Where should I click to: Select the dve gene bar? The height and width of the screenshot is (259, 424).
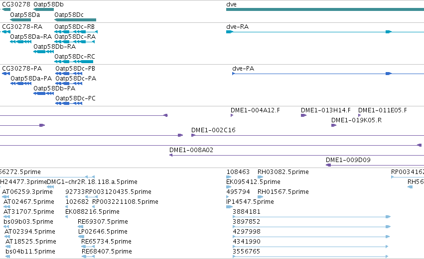point(325,9)
